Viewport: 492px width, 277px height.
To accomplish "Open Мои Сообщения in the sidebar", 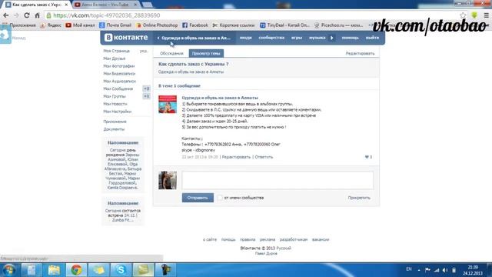I will click(x=118, y=89).
